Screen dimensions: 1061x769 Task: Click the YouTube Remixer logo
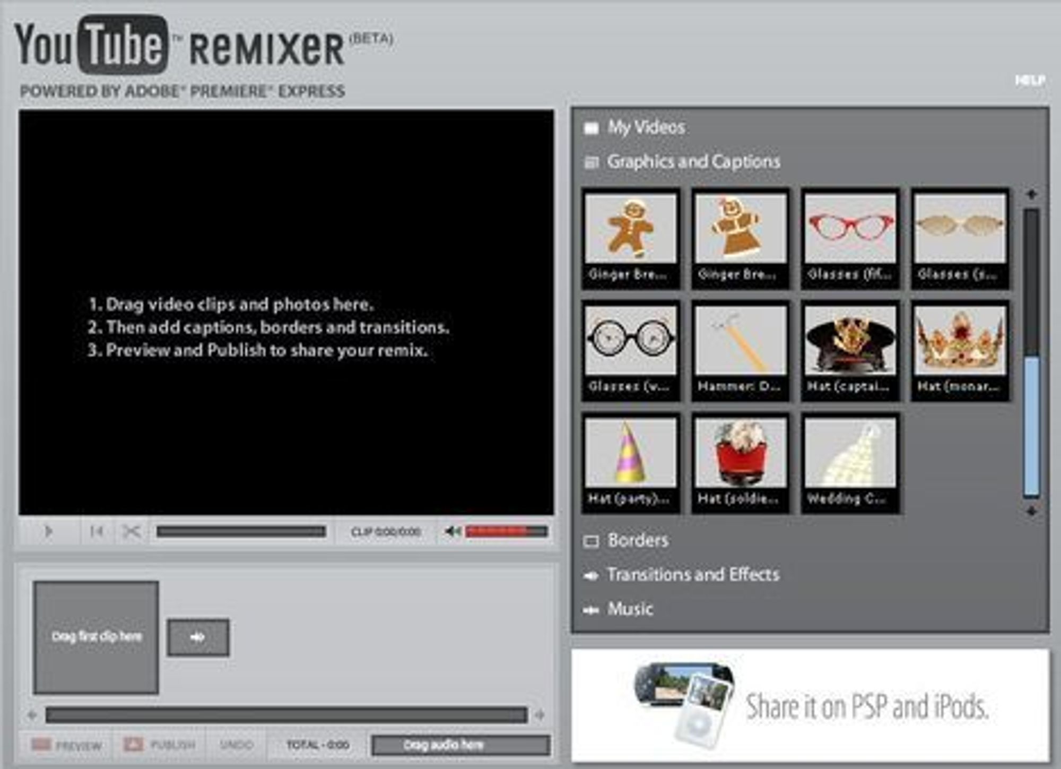(204, 45)
